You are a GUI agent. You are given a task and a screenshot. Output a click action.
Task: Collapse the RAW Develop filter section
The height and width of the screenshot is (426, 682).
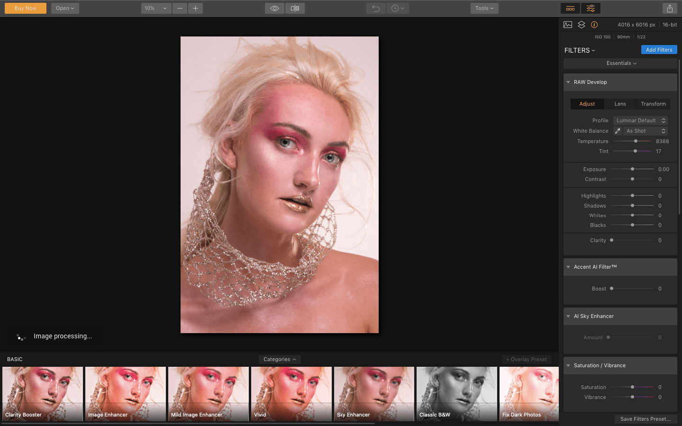(568, 82)
